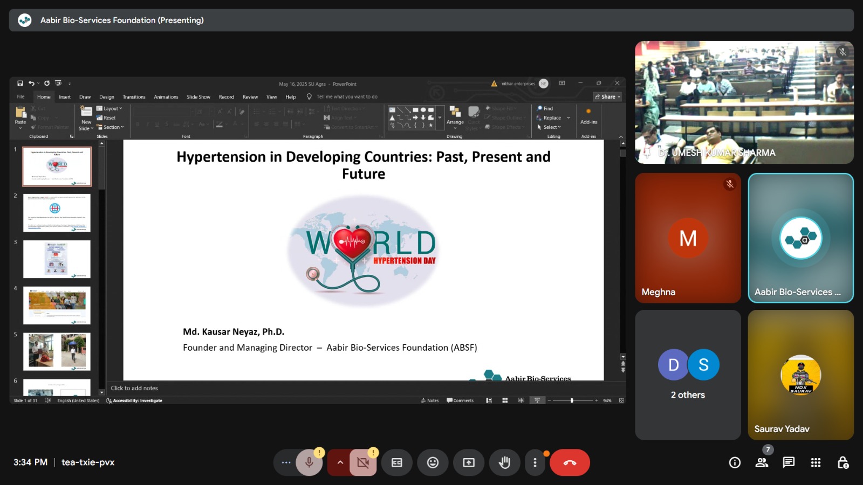
Task: Toggle the Comments pane in the status bar
Action: click(x=460, y=400)
